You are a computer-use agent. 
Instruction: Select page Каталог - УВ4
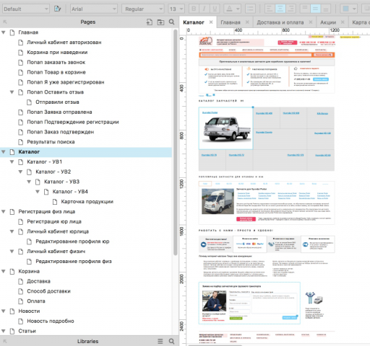[x=70, y=192]
